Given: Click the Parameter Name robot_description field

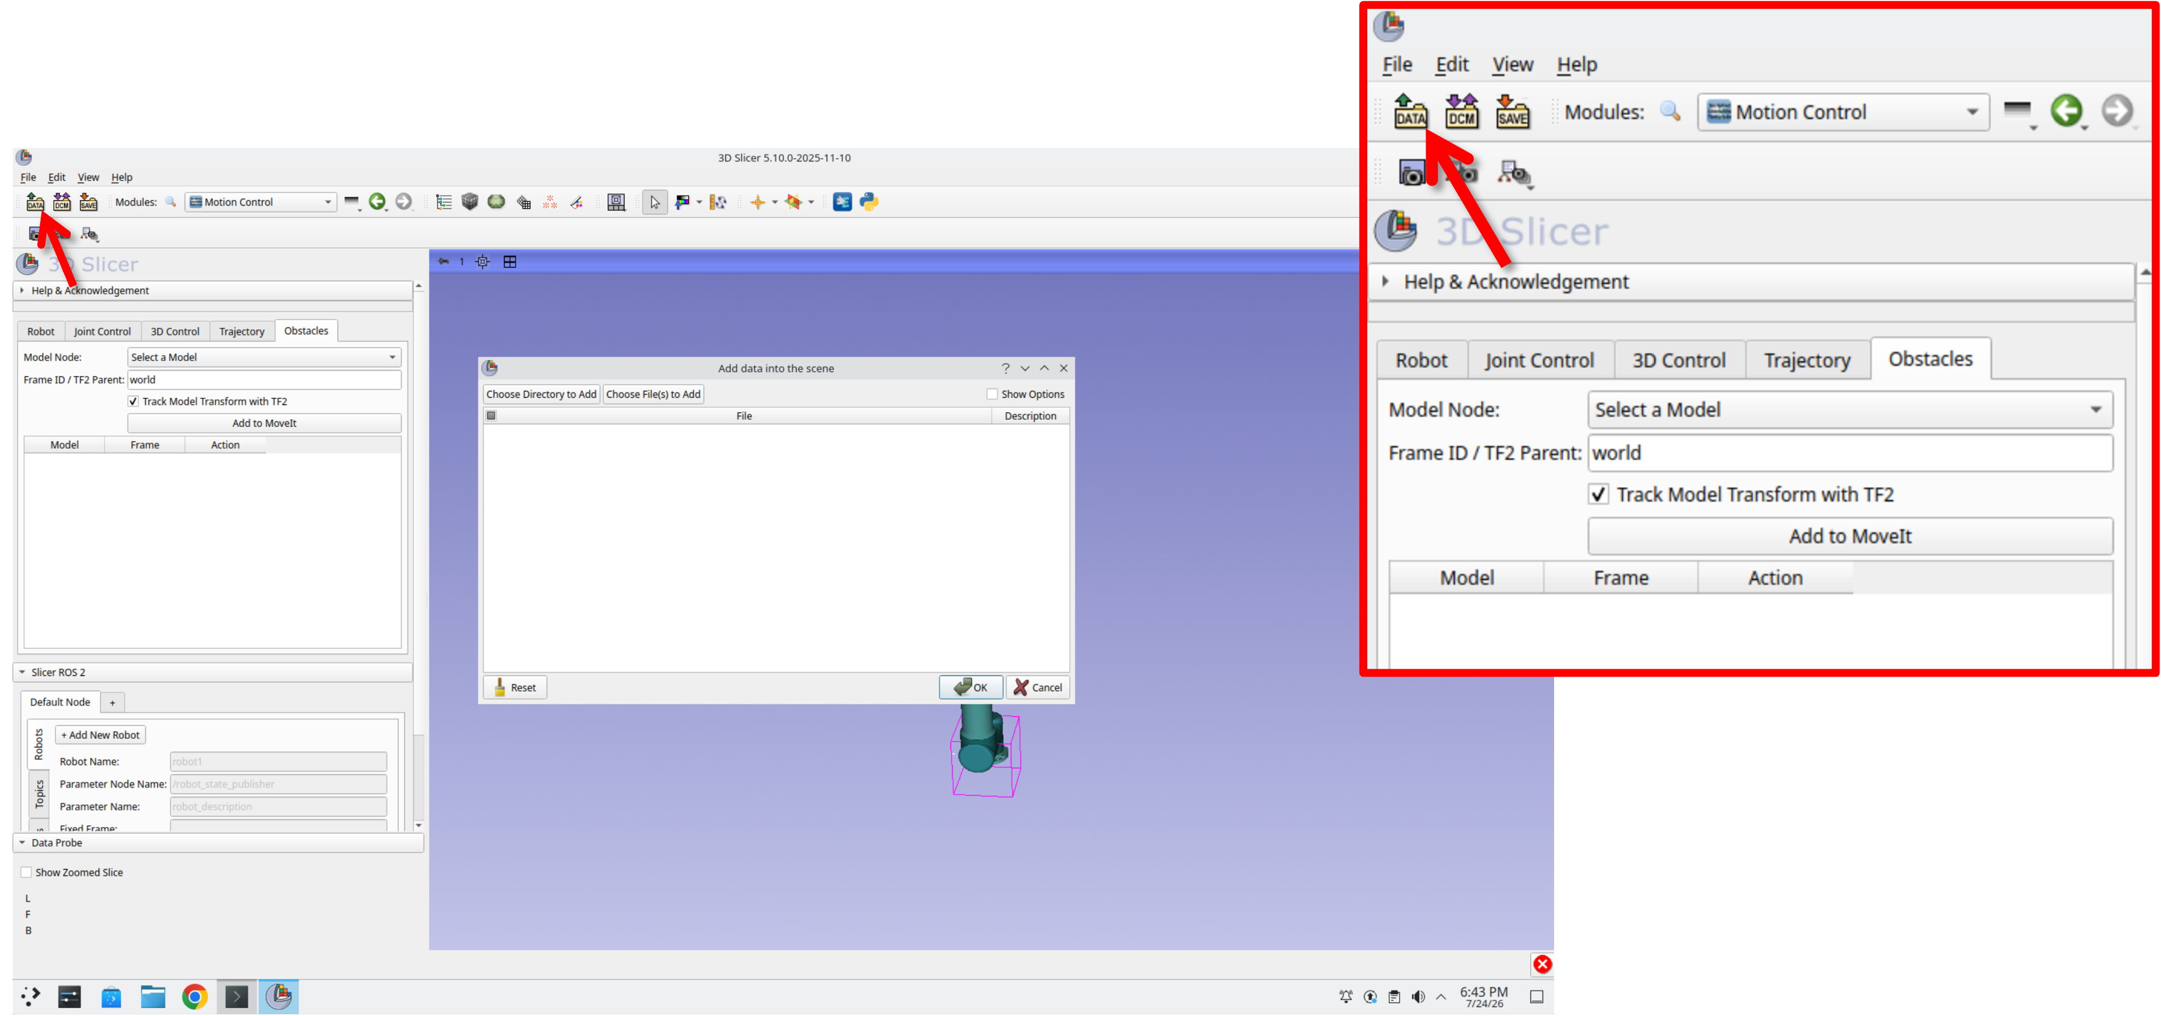Looking at the screenshot, I should point(279,807).
